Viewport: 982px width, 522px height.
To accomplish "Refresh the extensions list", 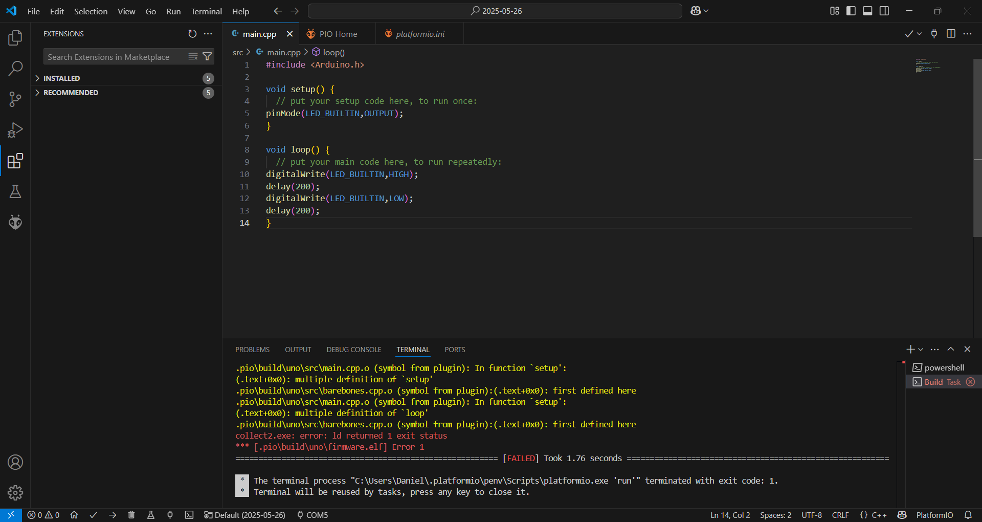I will tap(192, 34).
